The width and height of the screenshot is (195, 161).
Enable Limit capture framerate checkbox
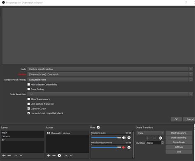click(28, 104)
